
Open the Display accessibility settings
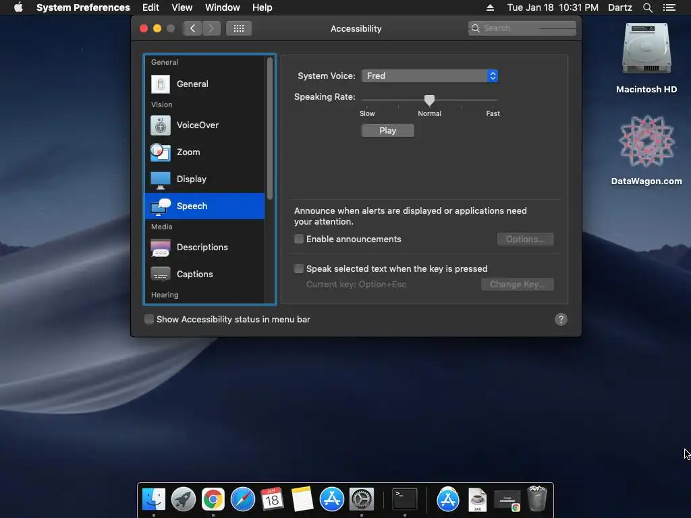click(x=205, y=179)
